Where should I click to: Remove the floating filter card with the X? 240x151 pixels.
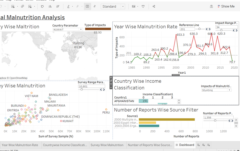111,77
